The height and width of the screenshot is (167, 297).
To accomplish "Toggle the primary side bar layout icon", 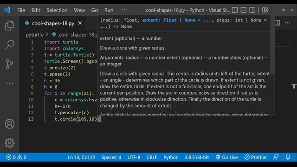I will click(x=234, y=10).
